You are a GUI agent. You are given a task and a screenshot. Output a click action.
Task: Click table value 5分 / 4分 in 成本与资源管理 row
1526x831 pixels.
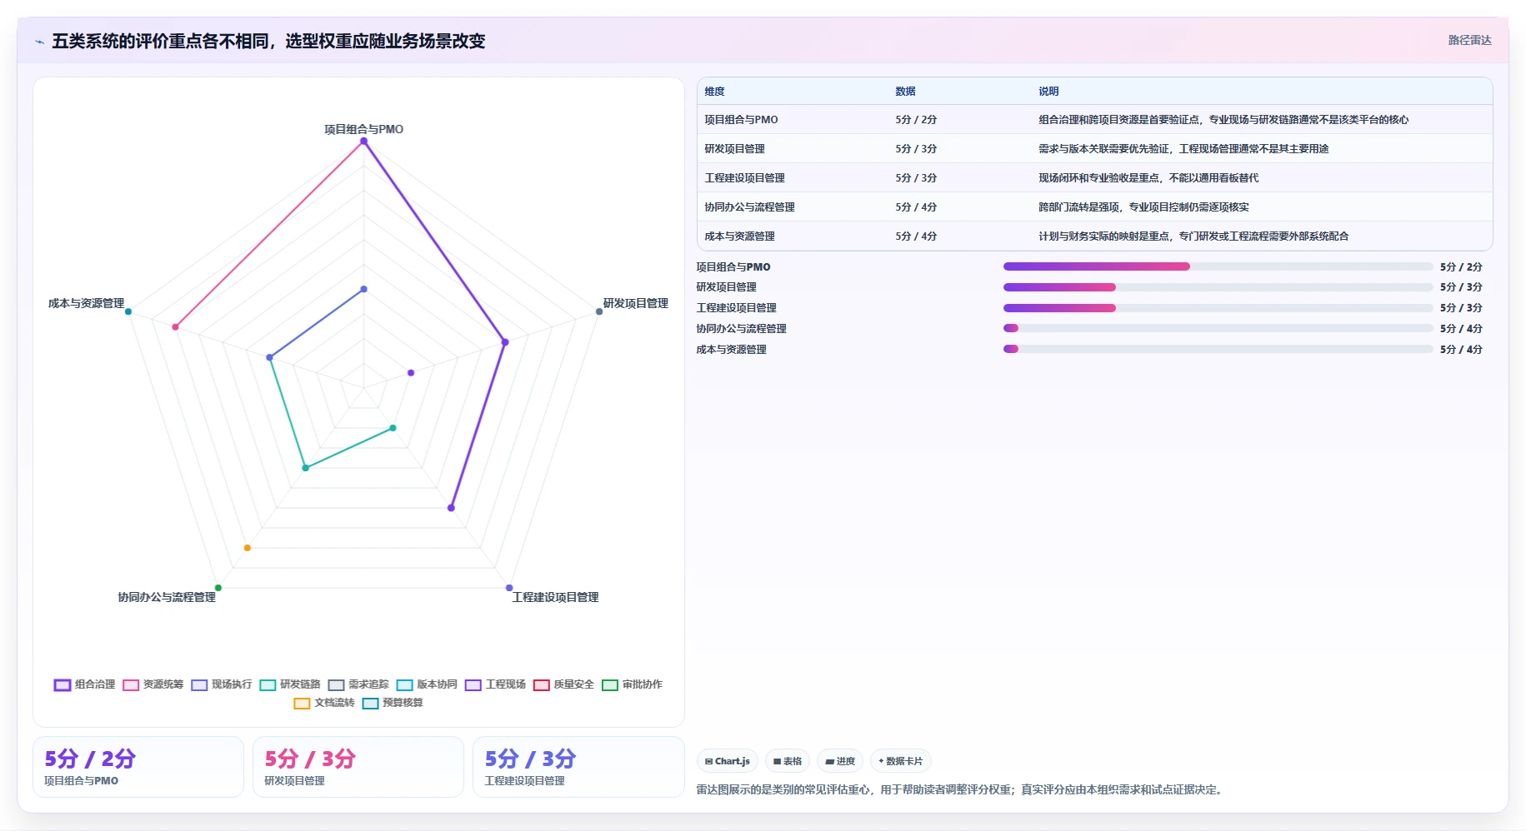click(x=916, y=236)
